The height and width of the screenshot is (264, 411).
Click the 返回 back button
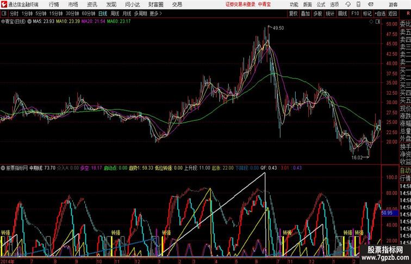[x=393, y=14]
